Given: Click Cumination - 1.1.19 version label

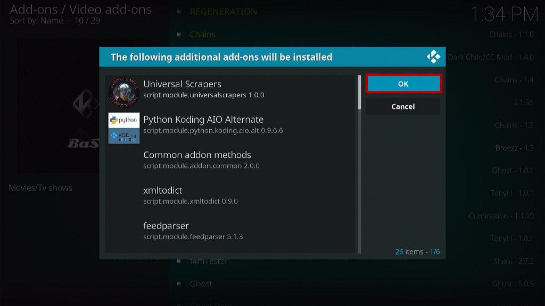Looking at the screenshot, I should (x=501, y=216).
